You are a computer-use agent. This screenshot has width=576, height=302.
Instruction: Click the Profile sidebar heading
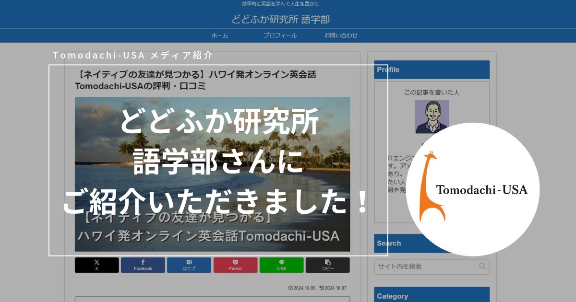[x=432, y=70]
